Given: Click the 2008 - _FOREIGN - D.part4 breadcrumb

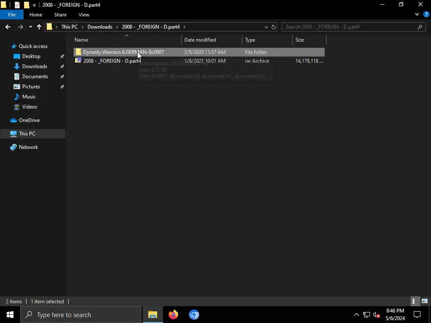Looking at the screenshot, I should point(151,27).
